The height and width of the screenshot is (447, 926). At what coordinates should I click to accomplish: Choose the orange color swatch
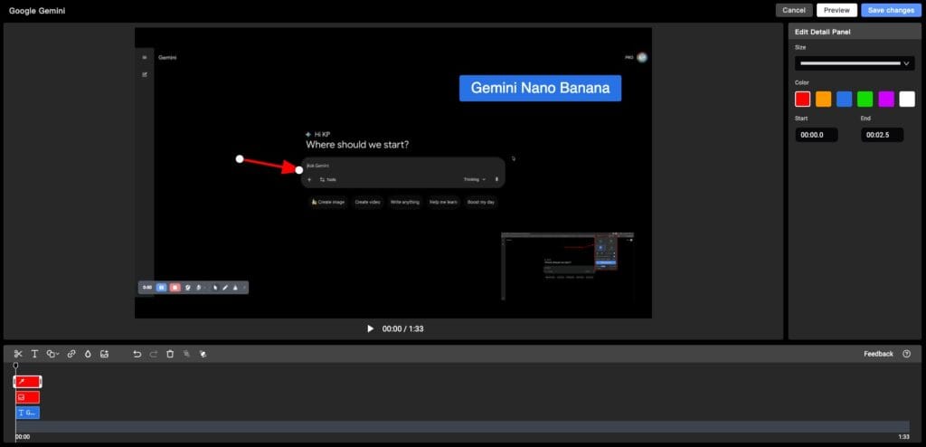(x=823, y=99)
